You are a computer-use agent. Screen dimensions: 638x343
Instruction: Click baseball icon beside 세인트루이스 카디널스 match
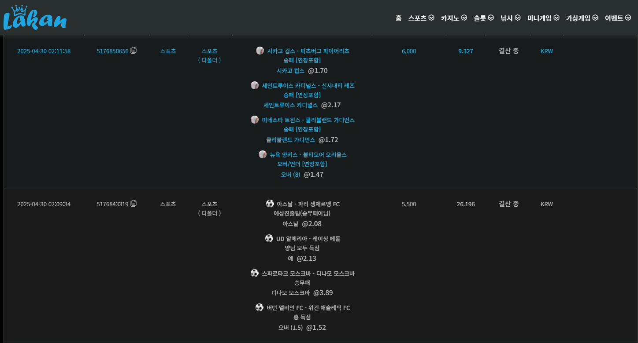tap(255, 85)
